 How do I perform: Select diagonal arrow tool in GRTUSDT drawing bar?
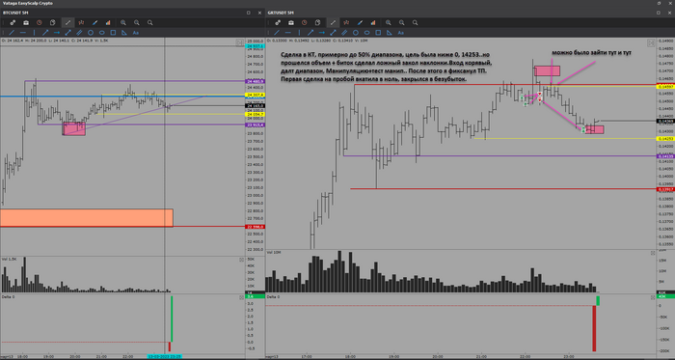(x=310, y=32)
